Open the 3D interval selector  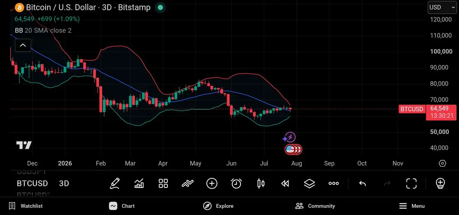click(x=64, y=183)
